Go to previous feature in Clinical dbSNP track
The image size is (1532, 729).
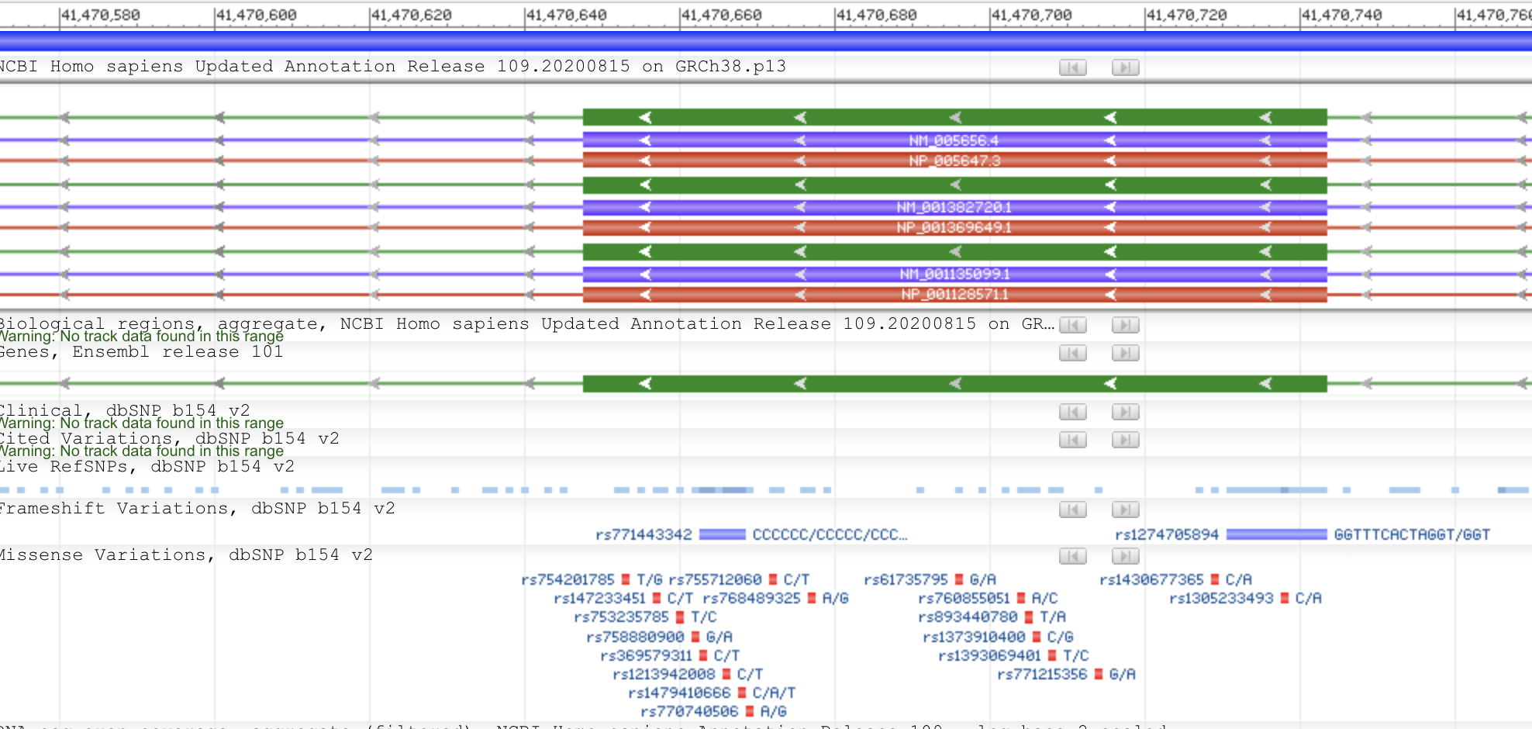pos(1072,412)
